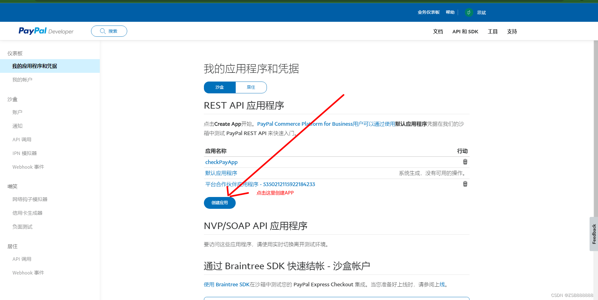Open the Feedback side tab

coord(594,234)
